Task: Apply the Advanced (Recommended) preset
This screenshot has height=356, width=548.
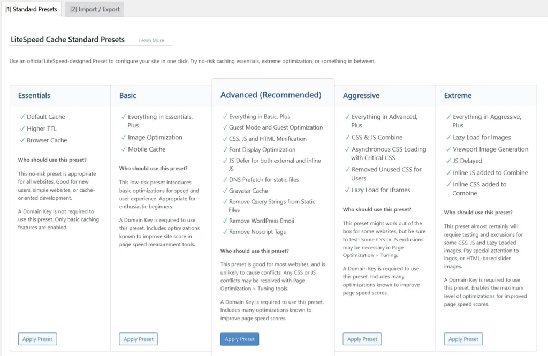Action: click(240, 339)
